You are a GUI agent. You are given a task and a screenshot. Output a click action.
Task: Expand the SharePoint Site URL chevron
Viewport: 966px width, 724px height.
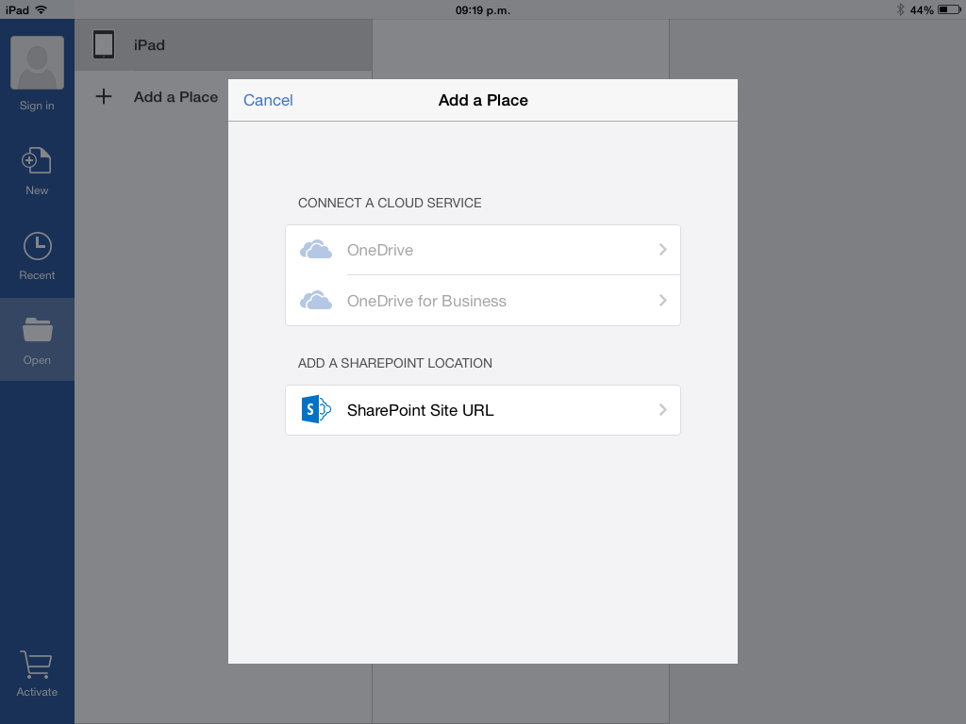[663, 409]
